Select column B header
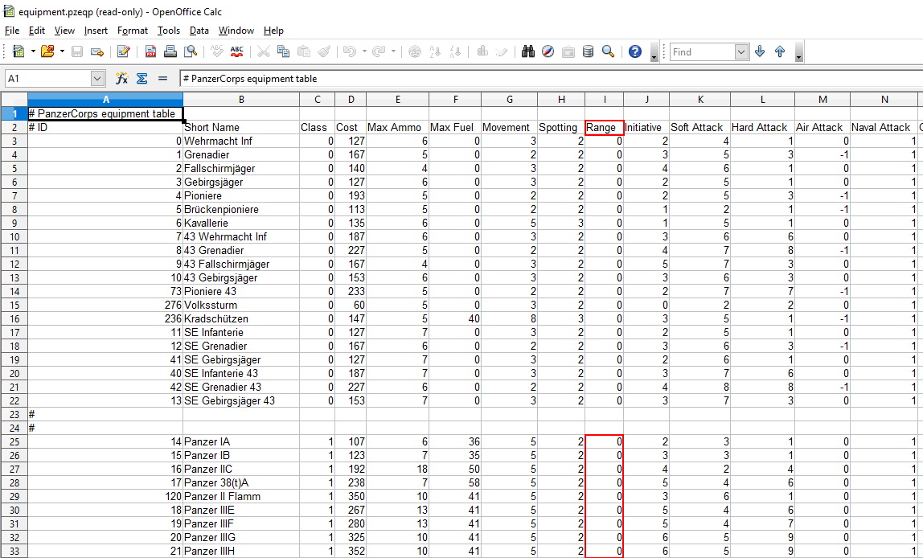The width and height of the screenshot is (923, 558). coord(241,100)
